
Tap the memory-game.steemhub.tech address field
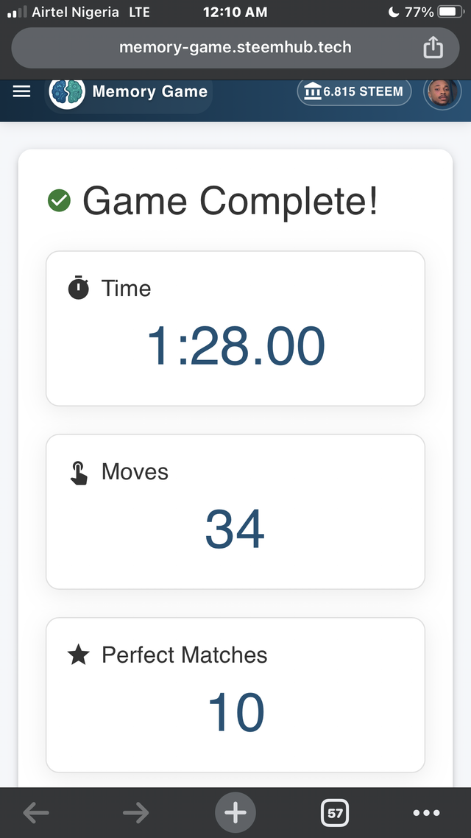coord(235,48)
